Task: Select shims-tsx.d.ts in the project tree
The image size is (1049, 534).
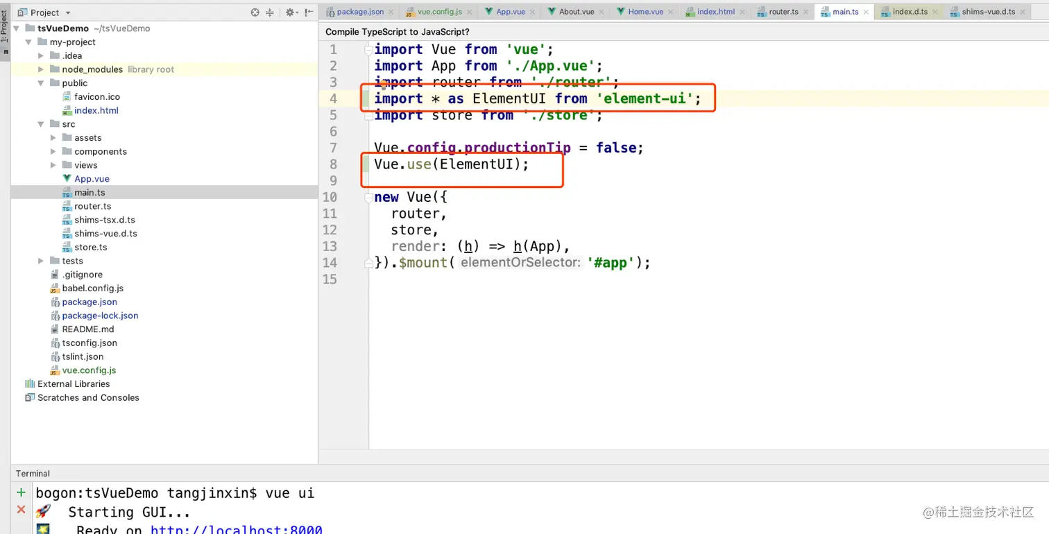Action: click(105, 220)
